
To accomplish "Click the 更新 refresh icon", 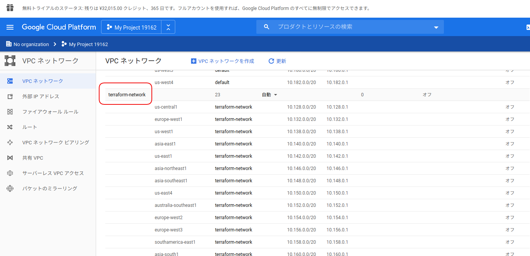I will click(x=271, y=61).
